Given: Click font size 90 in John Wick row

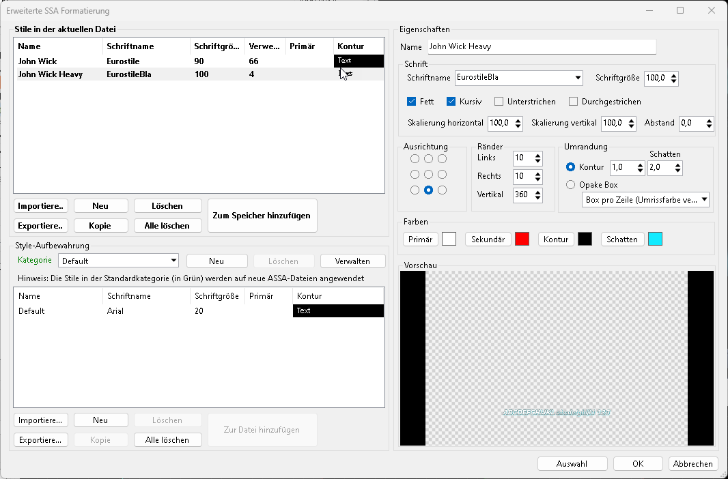Looking at the screenshot, I should (199, 61).
